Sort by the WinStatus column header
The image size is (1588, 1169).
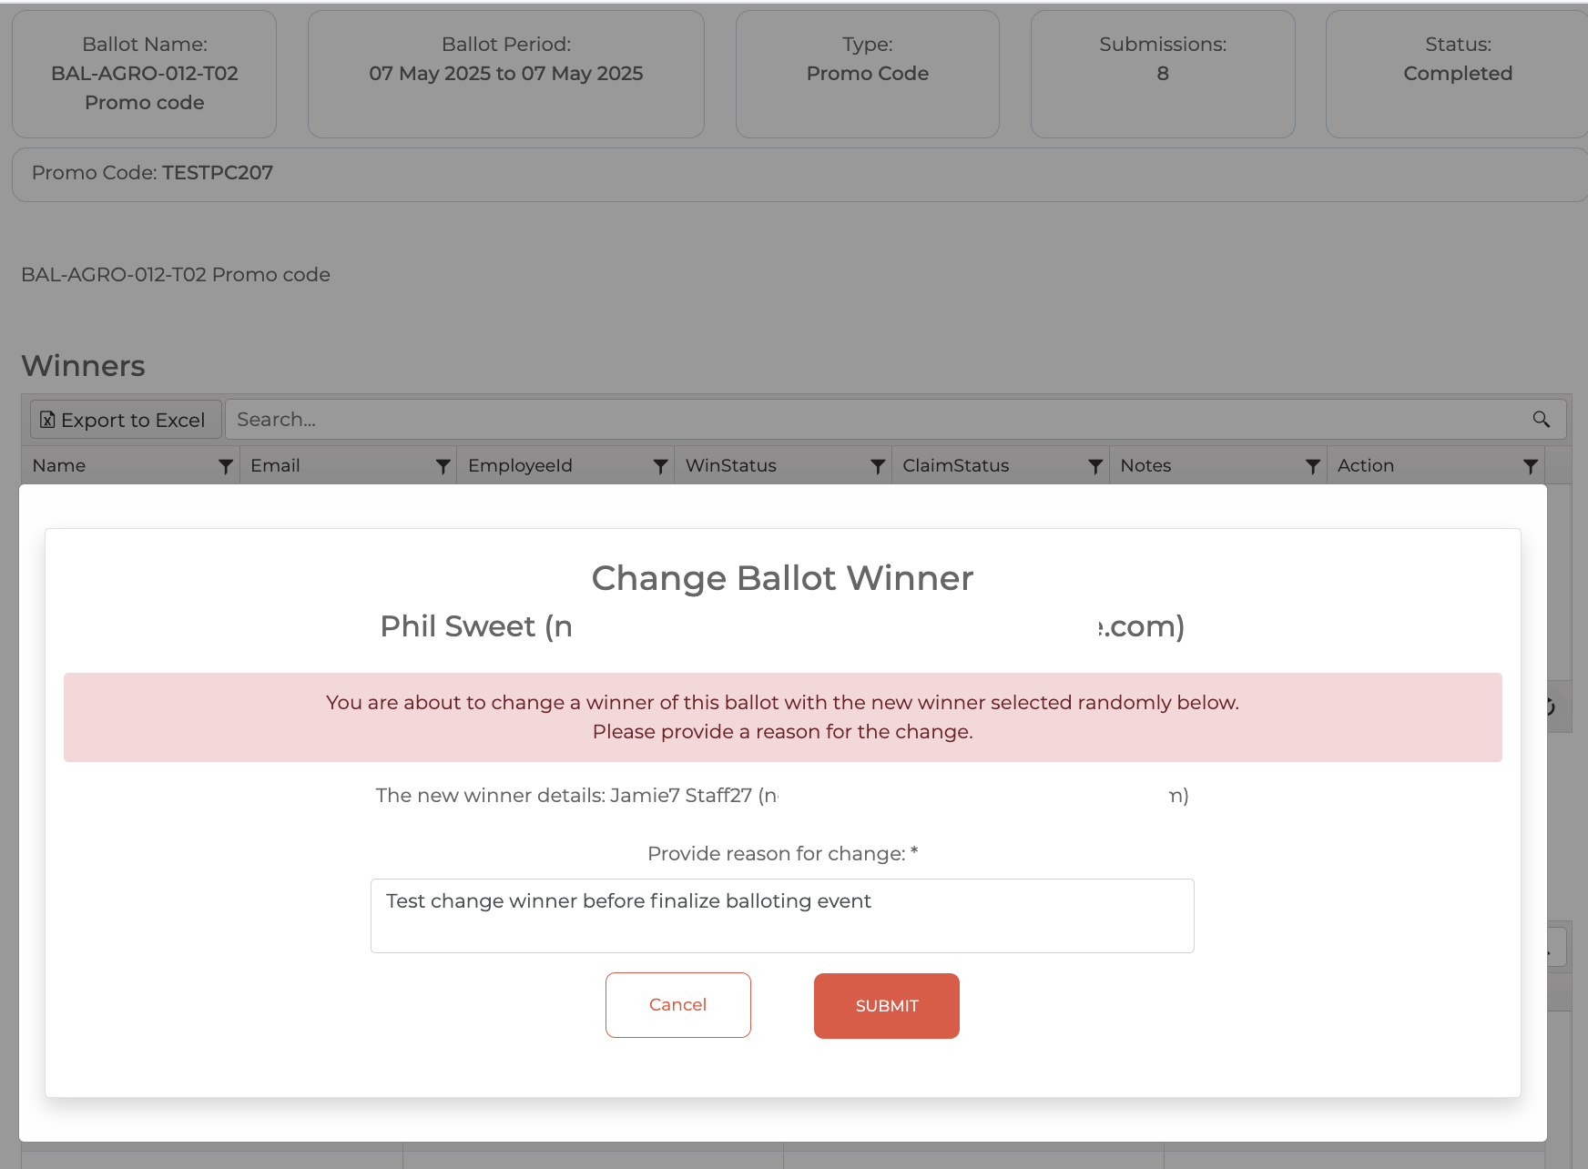730,466
